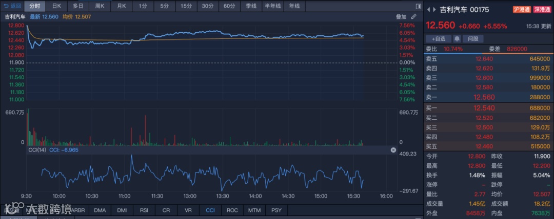The width and height of the screenshot is (554, 219).
Task: Switch indicator to DMA
Action: (x=100, y=210)
